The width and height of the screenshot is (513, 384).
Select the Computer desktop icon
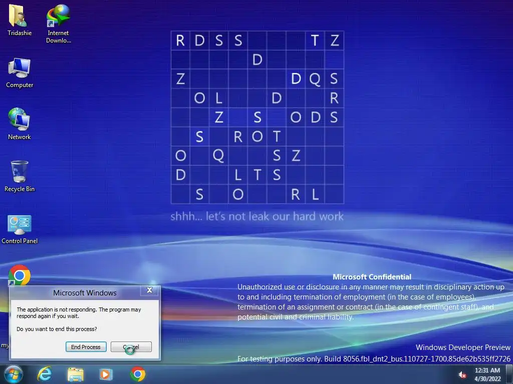pyautogui.click(x=20, y=72)
